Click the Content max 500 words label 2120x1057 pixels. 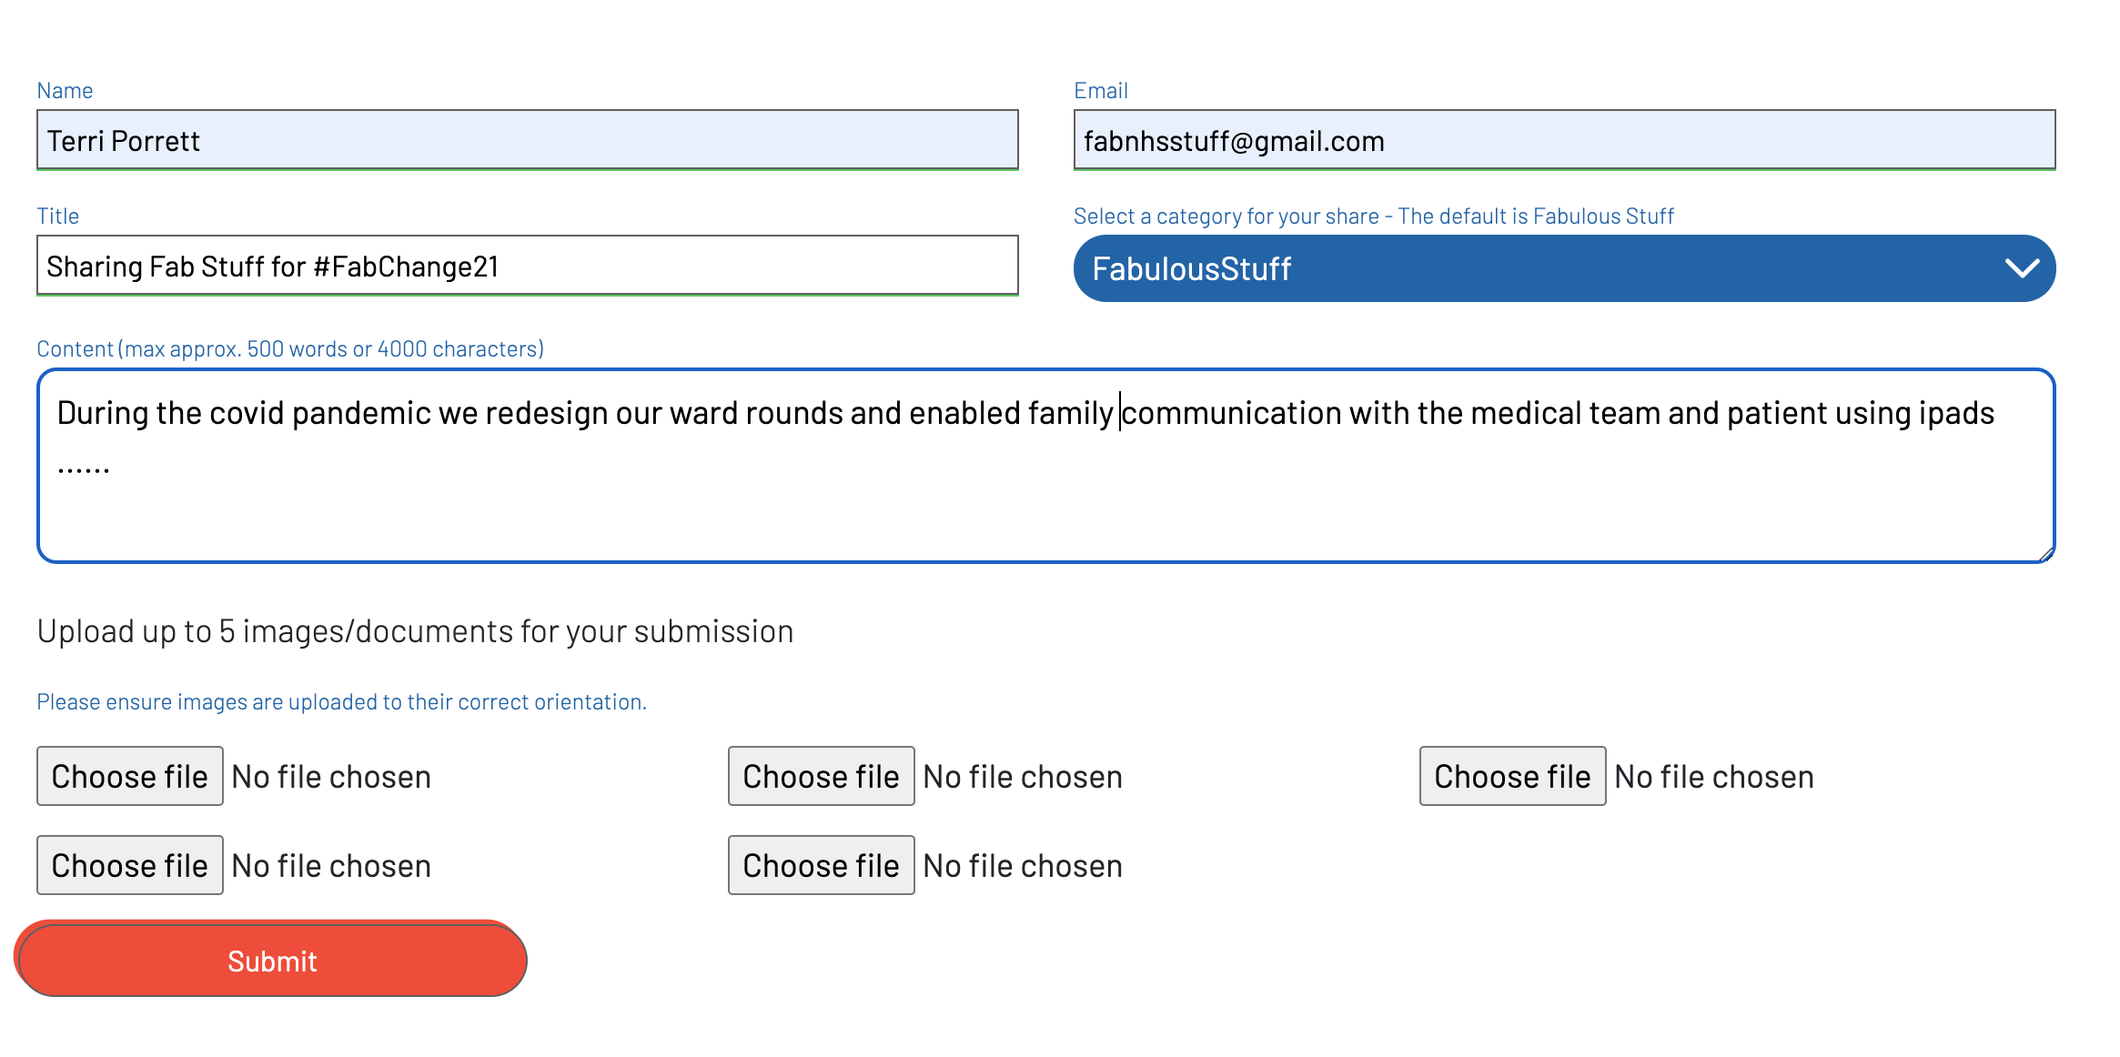pos(289,349)
